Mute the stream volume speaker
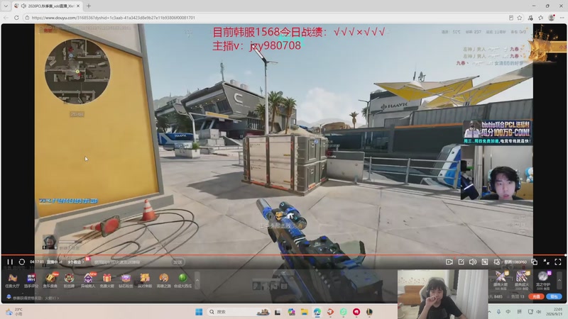Image resolution: width=568 pixels, height=319 pixels. point(473,262)
